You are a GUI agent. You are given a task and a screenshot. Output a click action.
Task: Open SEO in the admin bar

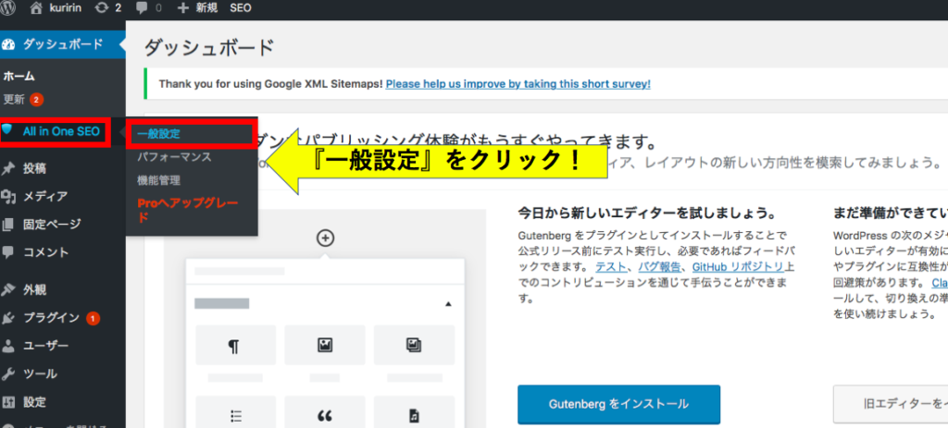241,8
